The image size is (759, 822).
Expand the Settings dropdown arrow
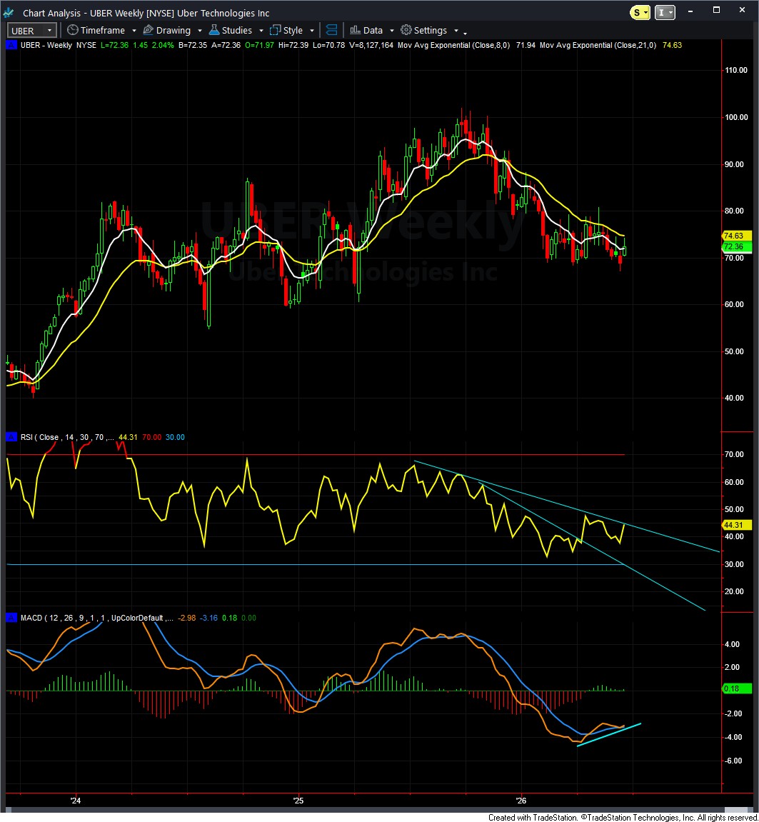pyautogui.click(x=456, y=31)
